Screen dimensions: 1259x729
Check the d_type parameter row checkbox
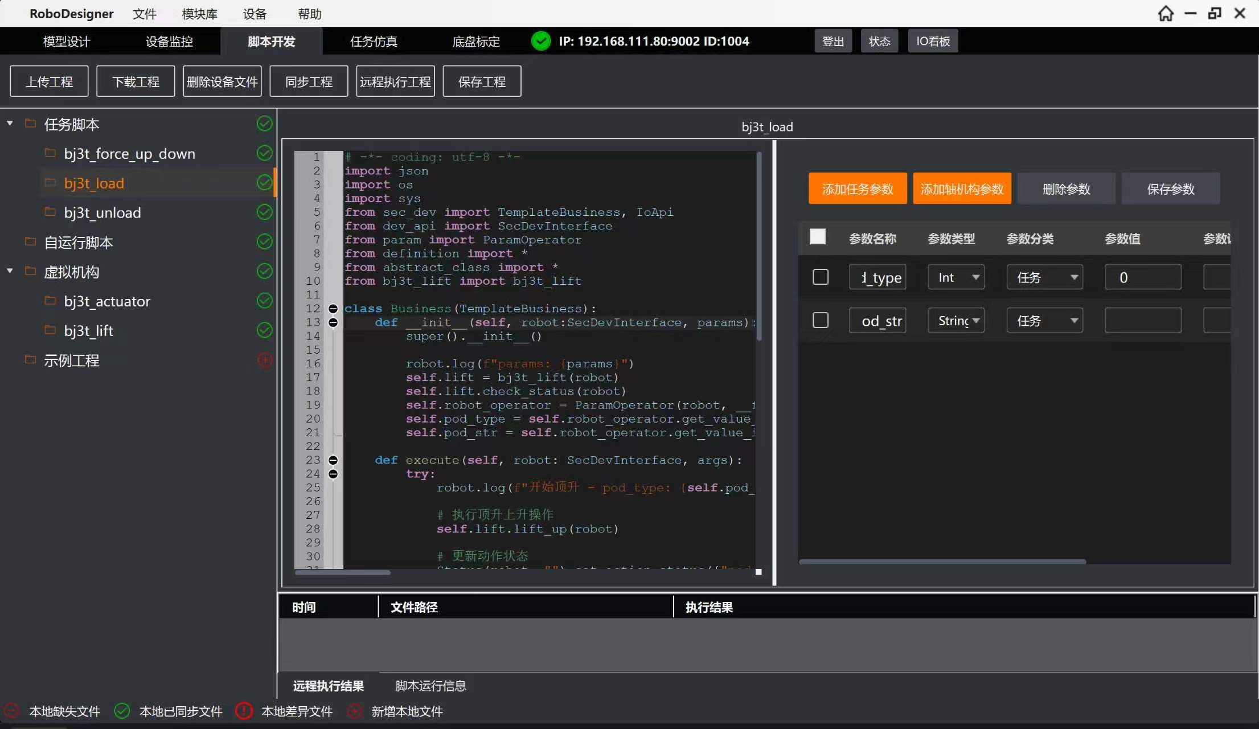(x=821, y=277)
